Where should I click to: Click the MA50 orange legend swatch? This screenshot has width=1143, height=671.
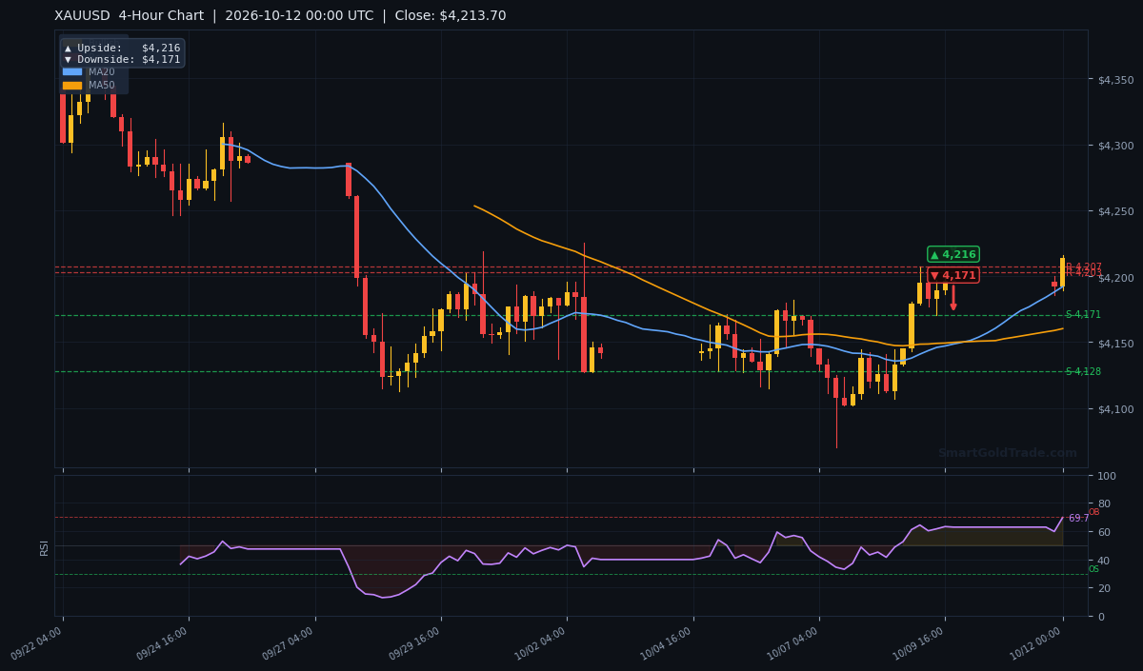coord(72,85)
